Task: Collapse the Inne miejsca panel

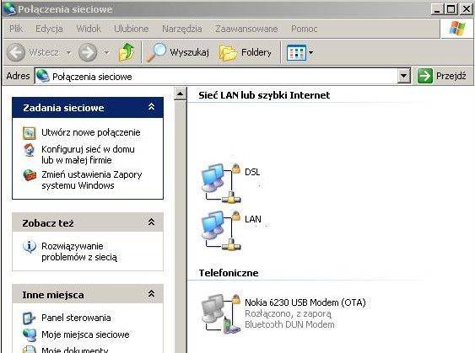Action: pyautogui.click(x=151, y=294)
